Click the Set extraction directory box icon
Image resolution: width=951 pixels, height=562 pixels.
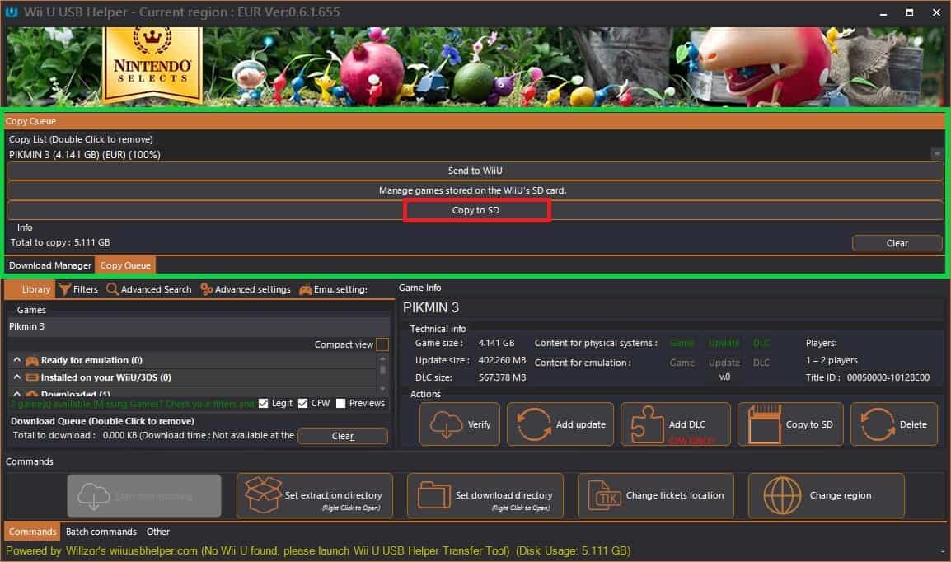(263, 495)
